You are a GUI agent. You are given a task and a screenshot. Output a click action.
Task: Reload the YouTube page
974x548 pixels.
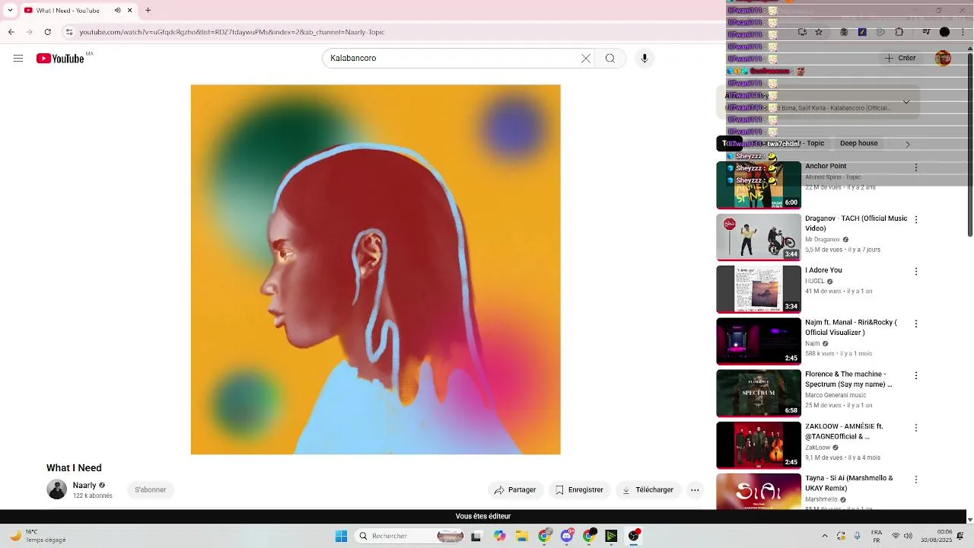pyautogui.click(x=48, y=32)
